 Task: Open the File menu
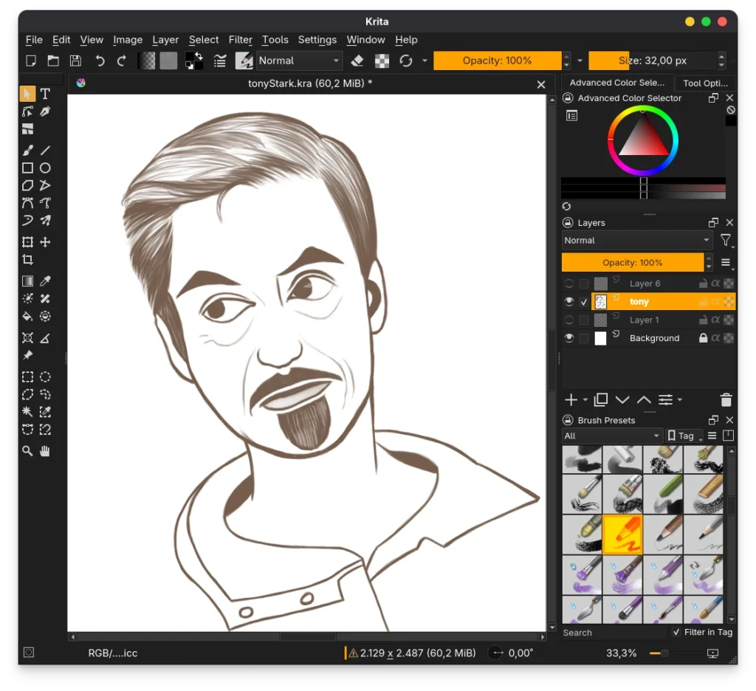34,40
